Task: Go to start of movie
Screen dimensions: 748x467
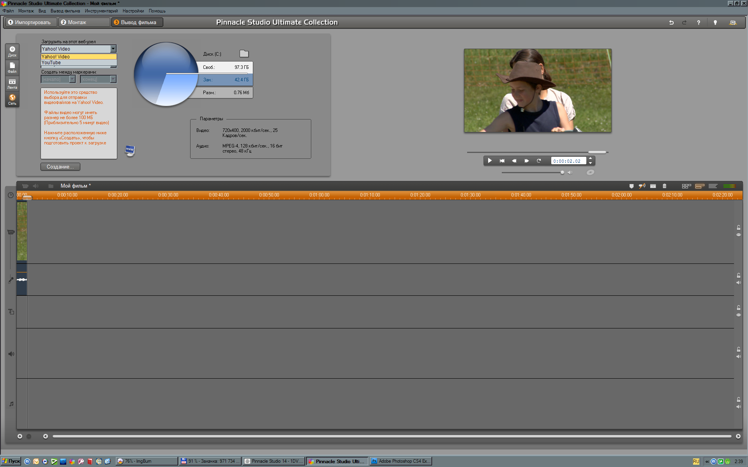Action: (502, 161)
